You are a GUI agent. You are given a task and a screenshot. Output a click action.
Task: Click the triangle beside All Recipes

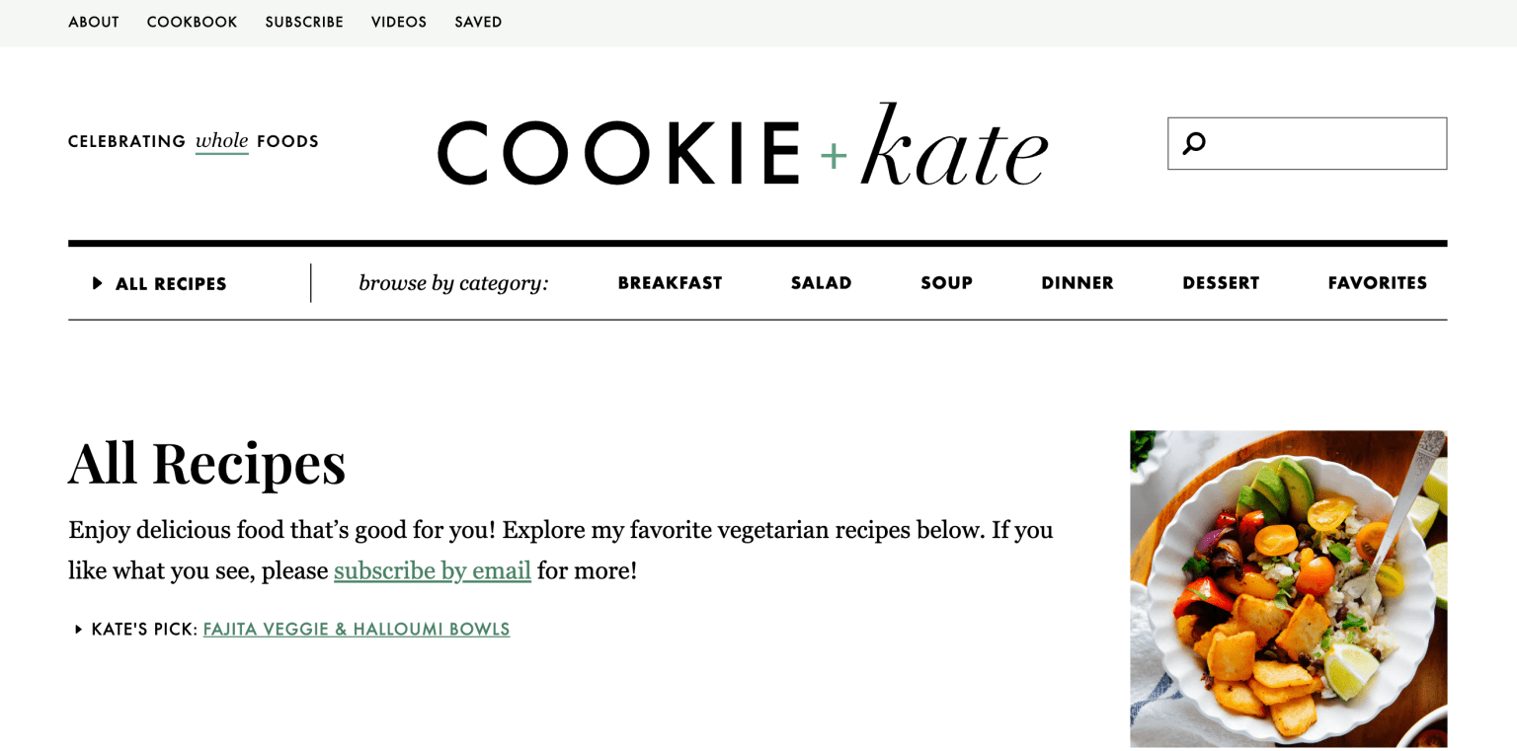[x=98, y=283]
